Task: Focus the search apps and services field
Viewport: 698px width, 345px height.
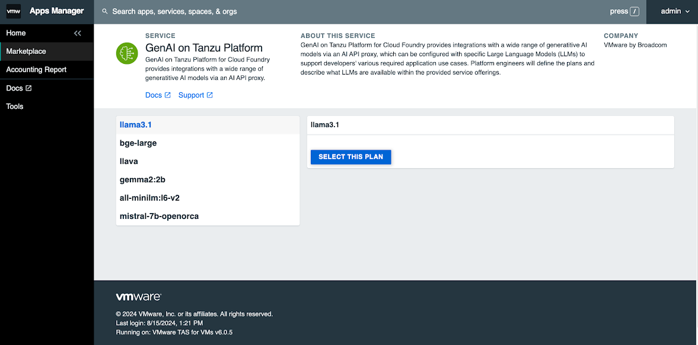Action: (356, 12)
